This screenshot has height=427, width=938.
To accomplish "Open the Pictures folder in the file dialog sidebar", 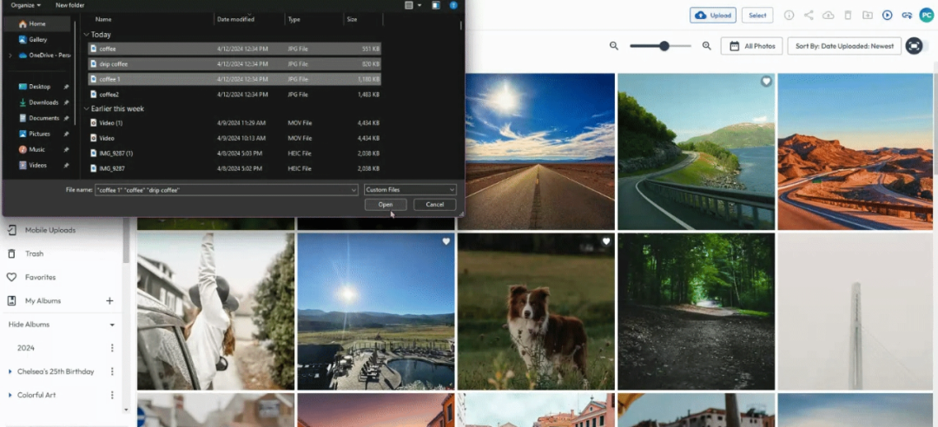I will 39,134.
